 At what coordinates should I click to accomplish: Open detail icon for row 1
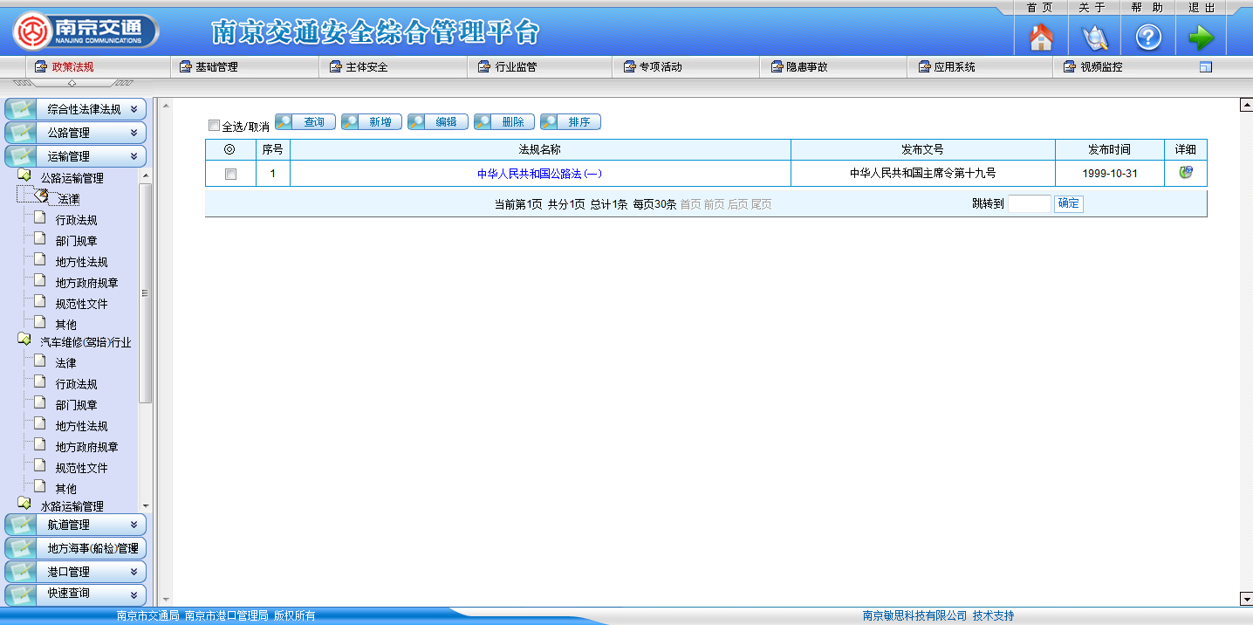coord(1185,173)
